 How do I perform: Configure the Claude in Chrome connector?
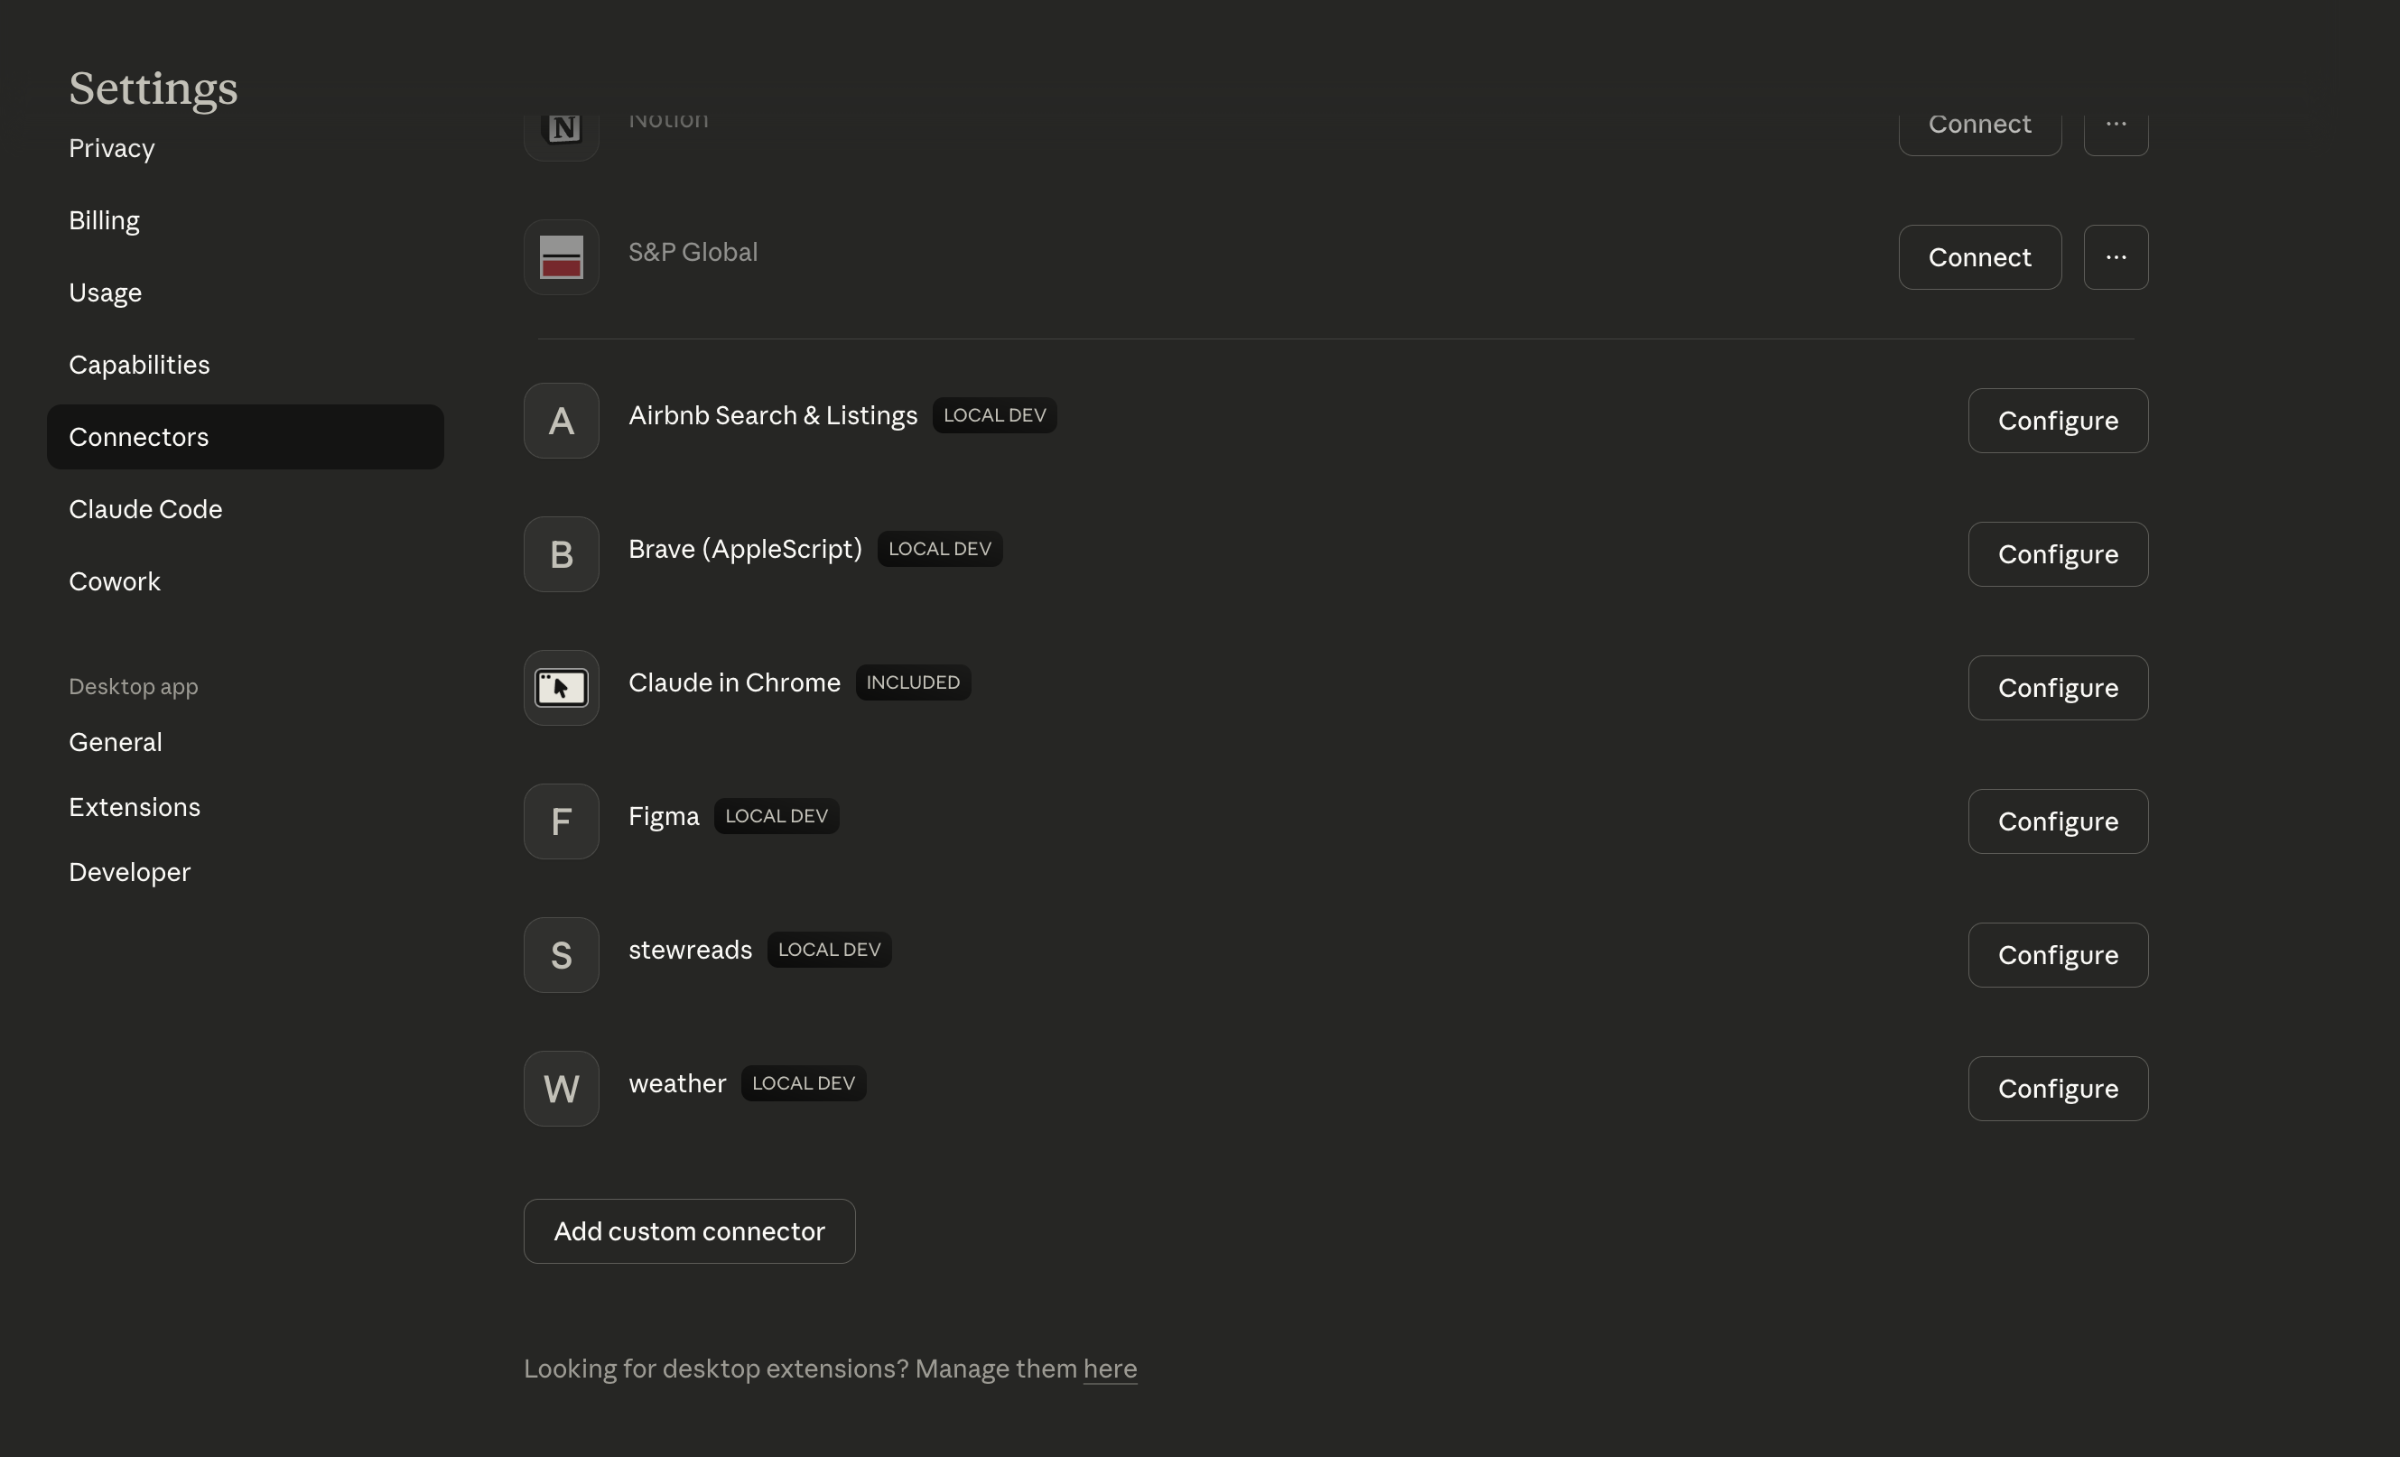2057,688
